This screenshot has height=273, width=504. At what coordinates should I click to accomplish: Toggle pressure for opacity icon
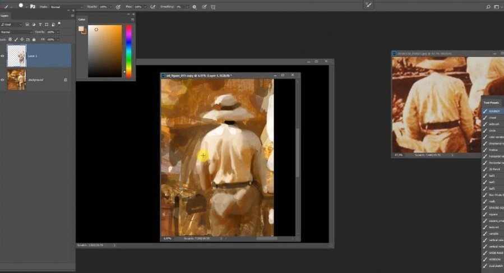pos(118,7)
